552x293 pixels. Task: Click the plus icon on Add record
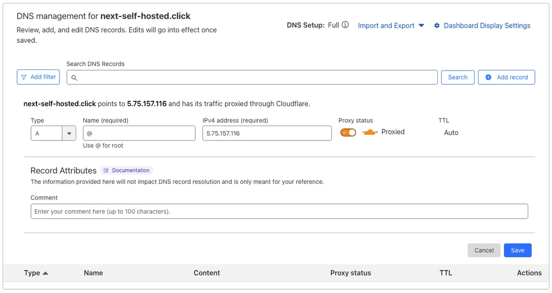point(489,78)
